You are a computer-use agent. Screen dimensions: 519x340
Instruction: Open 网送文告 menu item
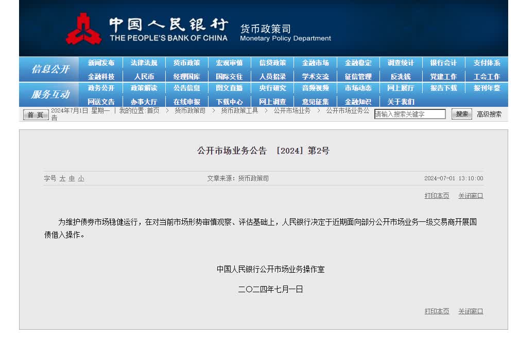[101, 102]
